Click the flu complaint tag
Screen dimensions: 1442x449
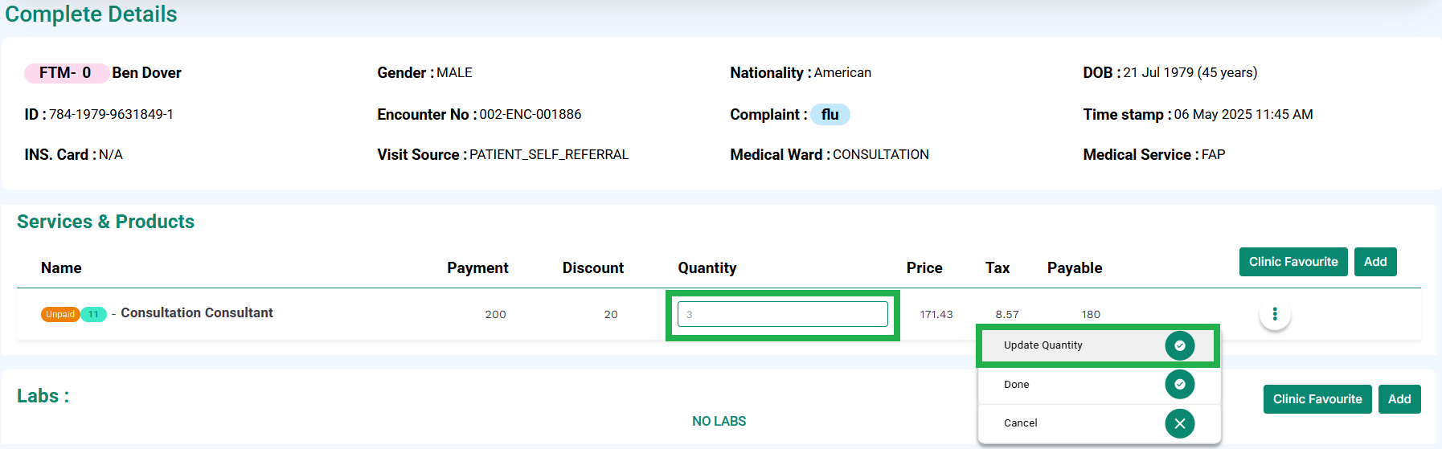coord(830,115)
